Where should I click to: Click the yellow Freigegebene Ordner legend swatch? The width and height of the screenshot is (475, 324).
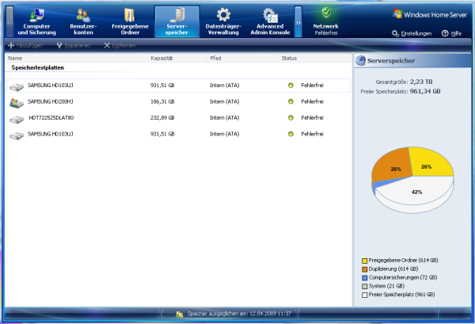point(364,261)
